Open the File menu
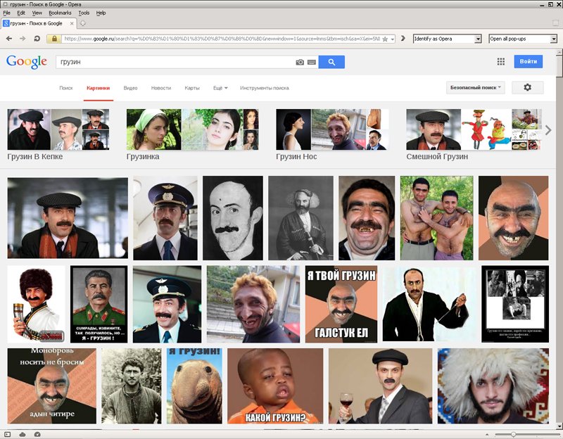The width and height of the screenshot is (563, 439). tap(6, 13)
